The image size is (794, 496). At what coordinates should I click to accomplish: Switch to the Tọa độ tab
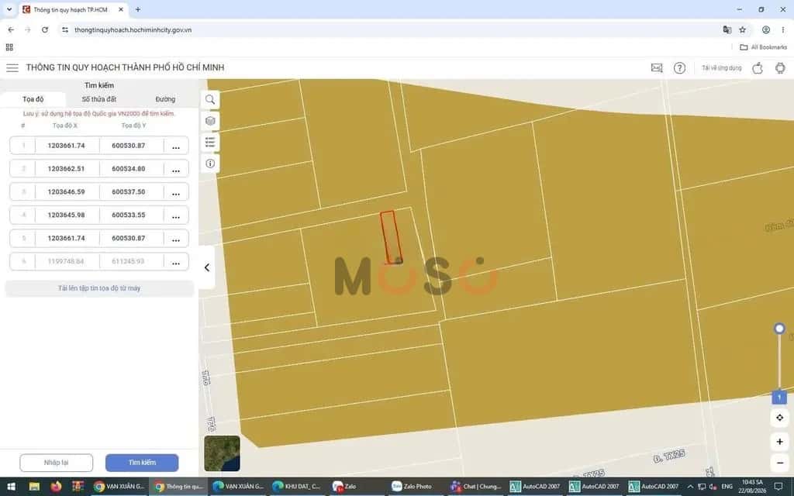tap(33, 99)
